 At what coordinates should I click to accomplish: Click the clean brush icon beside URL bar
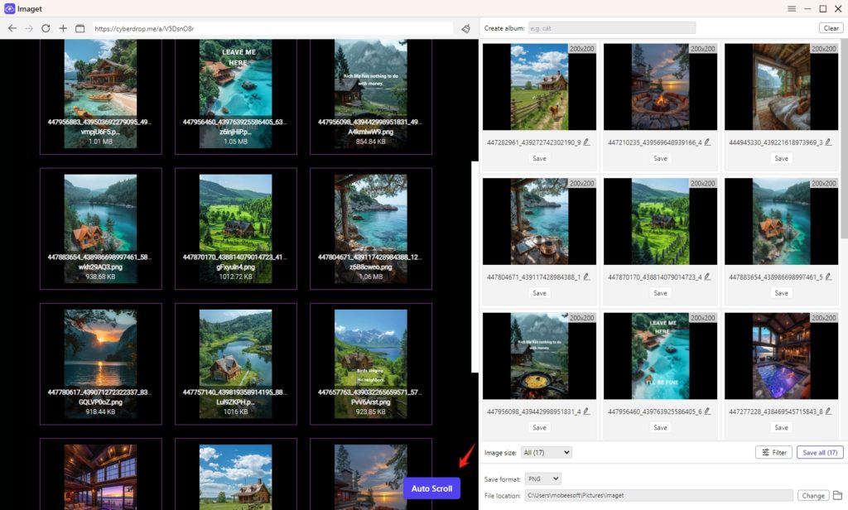(x=465, y=28)
